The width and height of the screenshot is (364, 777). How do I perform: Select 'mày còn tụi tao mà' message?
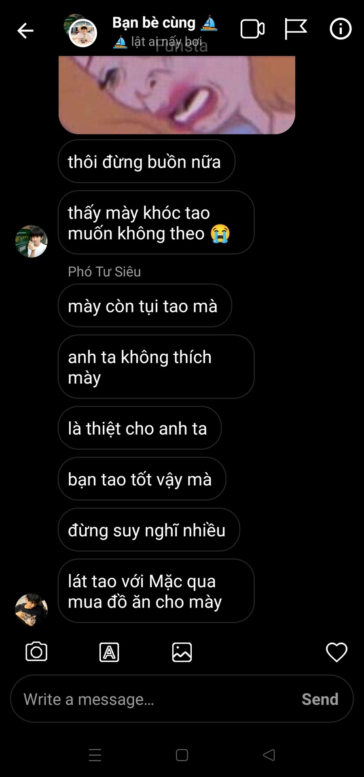pyautogui.click(x=145, y=306)
